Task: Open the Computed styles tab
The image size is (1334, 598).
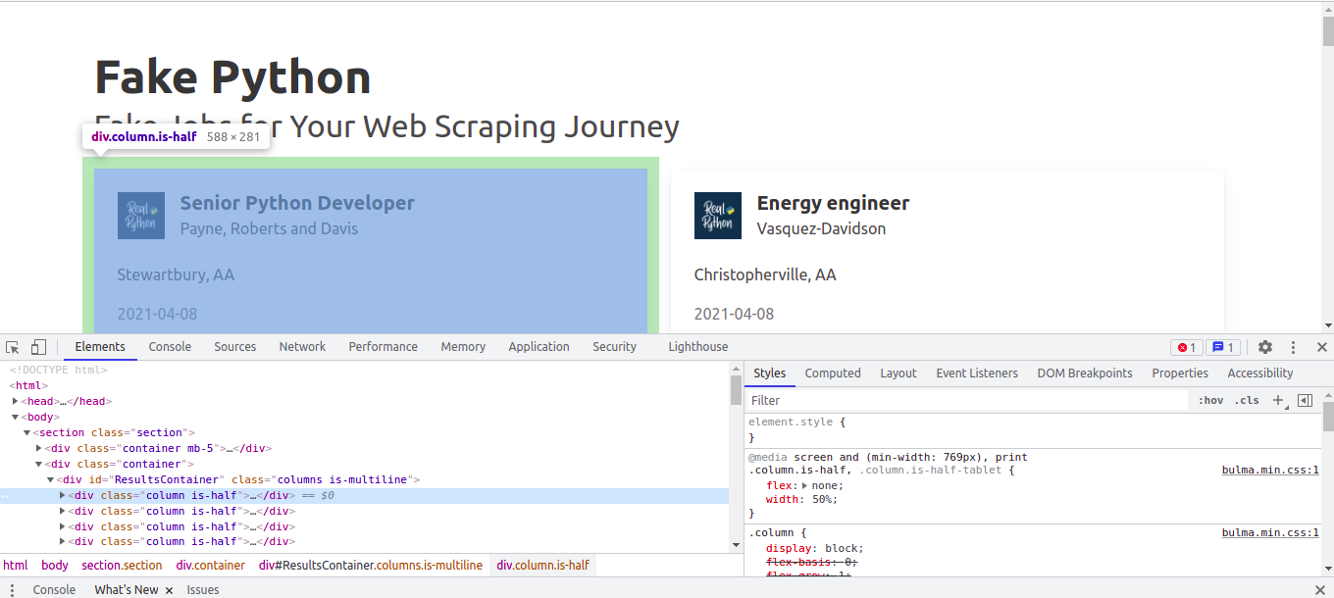Action: coord(833,374)
